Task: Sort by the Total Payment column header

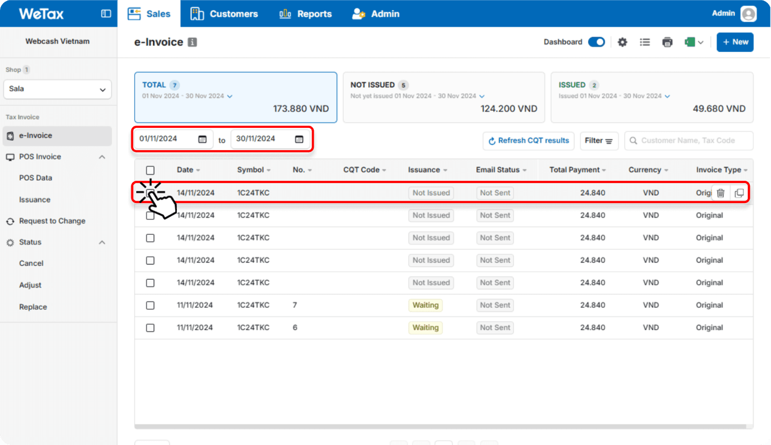Action: click(577, 170)
